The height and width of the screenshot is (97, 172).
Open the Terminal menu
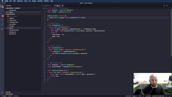[x=40, y=1]
